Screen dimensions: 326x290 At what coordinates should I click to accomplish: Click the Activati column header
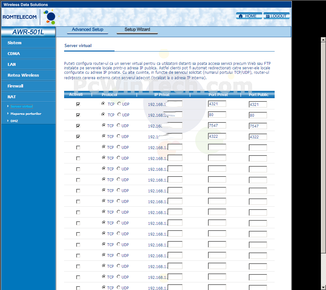tap(76, 94)
